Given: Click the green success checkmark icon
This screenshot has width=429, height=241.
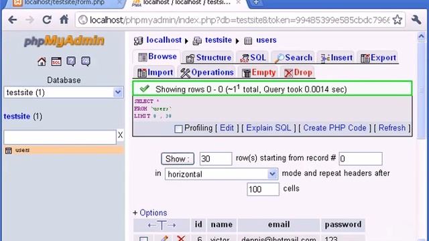Looking at the screenshot, I should [145, 88].
